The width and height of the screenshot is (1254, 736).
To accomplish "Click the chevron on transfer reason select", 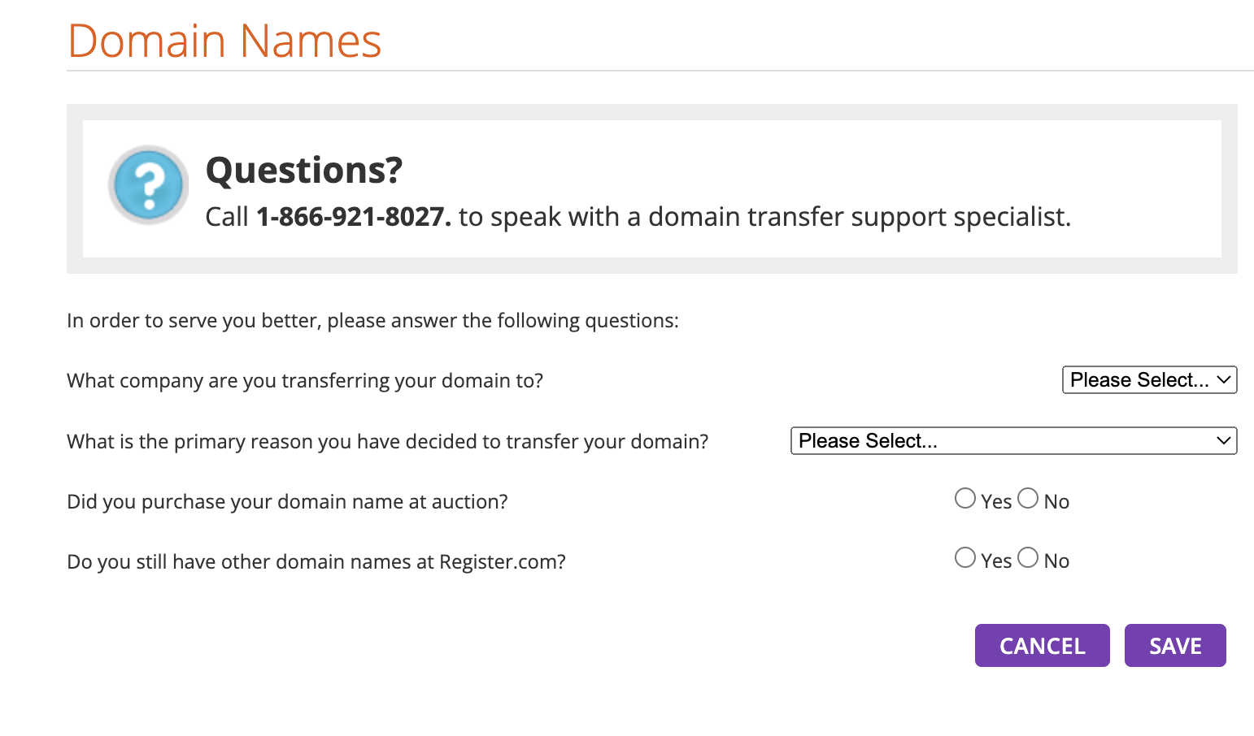I will 1224,440.
